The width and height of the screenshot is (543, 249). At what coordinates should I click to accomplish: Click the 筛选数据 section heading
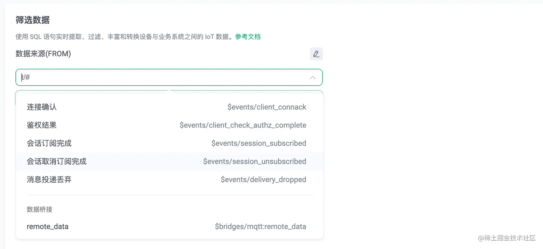click(32, 20)
